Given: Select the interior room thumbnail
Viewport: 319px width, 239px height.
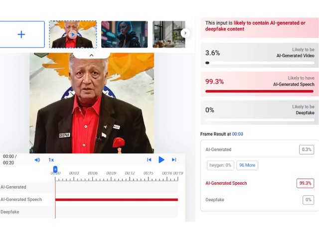Looking at the screenshot, I should [x=169, y=34].
